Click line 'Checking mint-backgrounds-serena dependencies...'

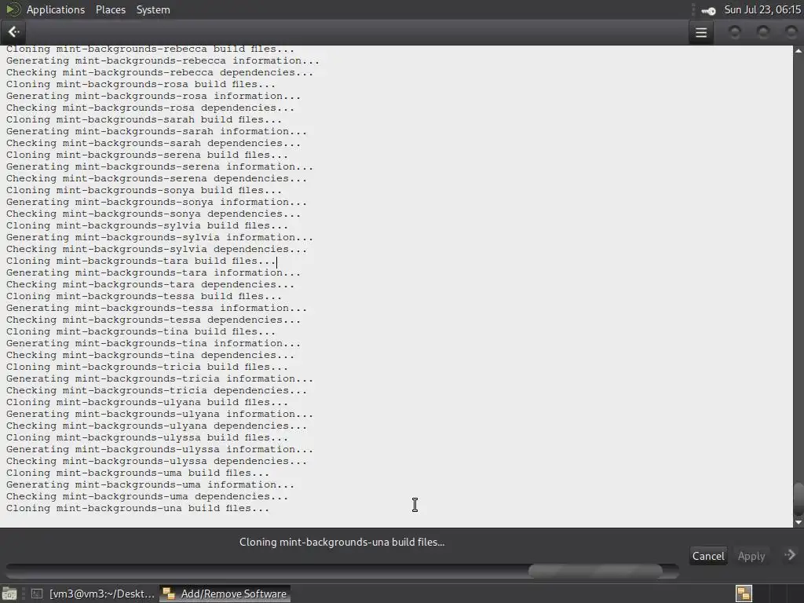156,179
